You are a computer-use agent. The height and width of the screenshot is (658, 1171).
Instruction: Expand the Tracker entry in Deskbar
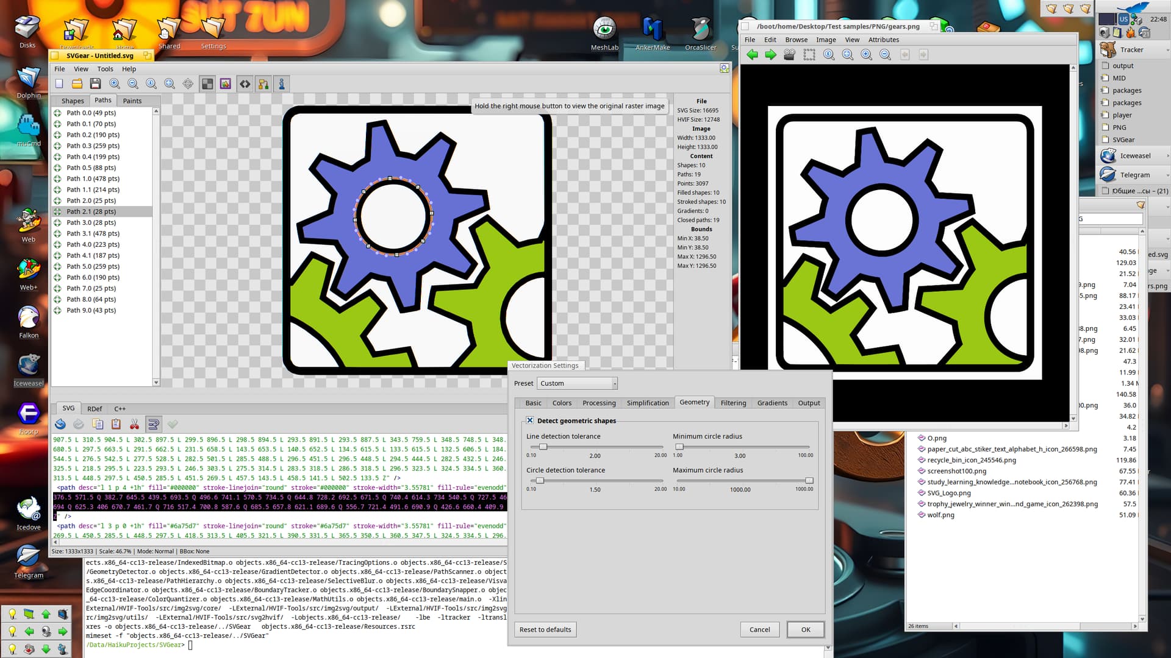point(1167,50)
